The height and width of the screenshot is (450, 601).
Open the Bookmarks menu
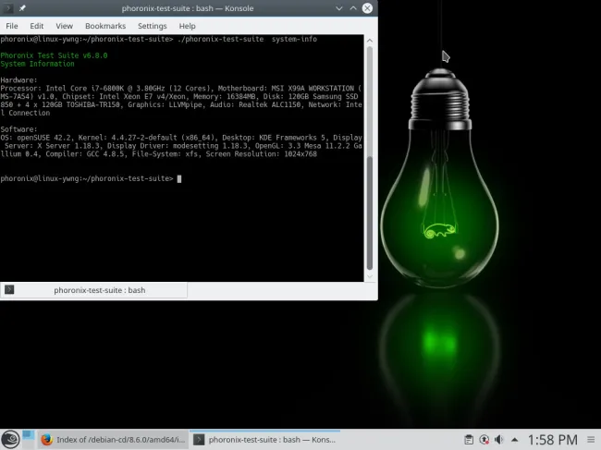(105, 26)
